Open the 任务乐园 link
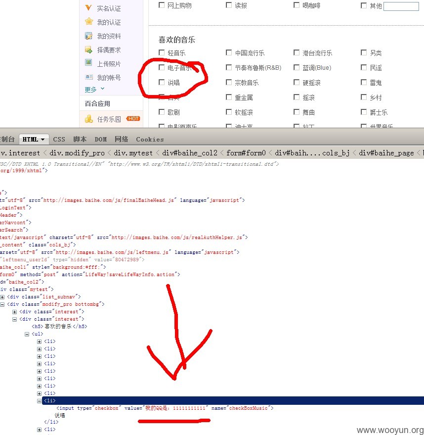424x435 pixels. point(109,119)
